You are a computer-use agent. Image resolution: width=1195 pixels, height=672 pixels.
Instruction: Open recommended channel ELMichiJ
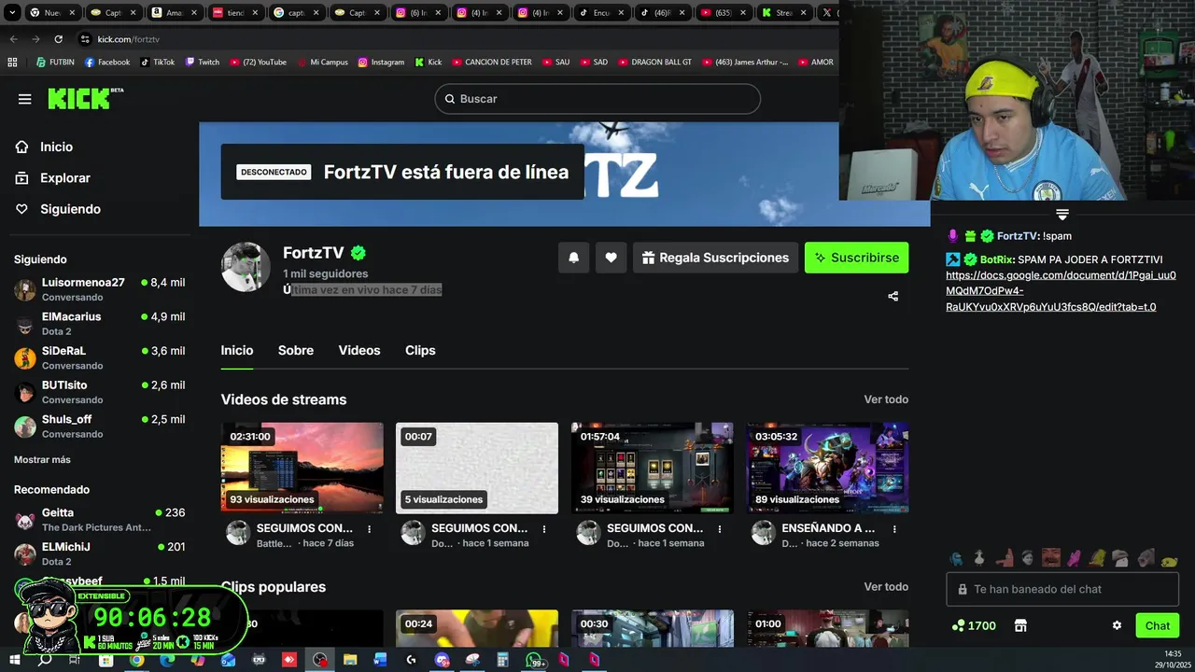pos(99,553)
